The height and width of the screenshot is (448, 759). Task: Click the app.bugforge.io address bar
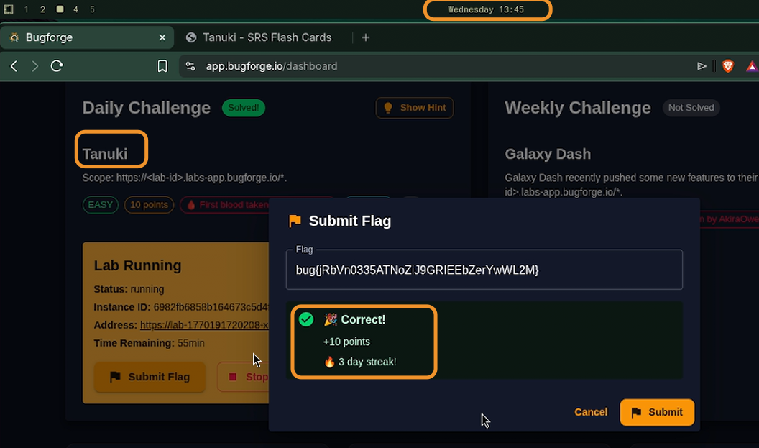431,66
